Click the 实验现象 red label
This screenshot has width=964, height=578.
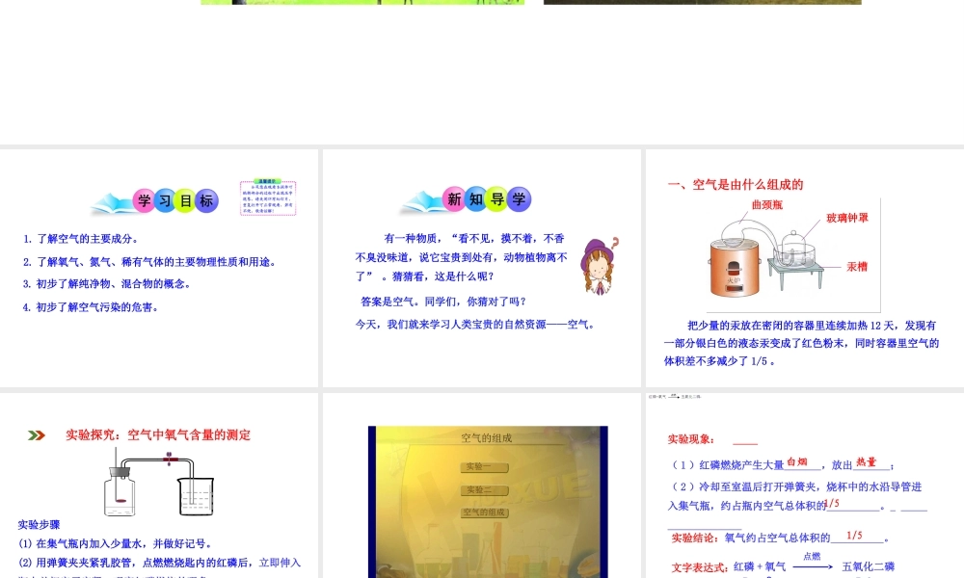[x=691, y=439]
